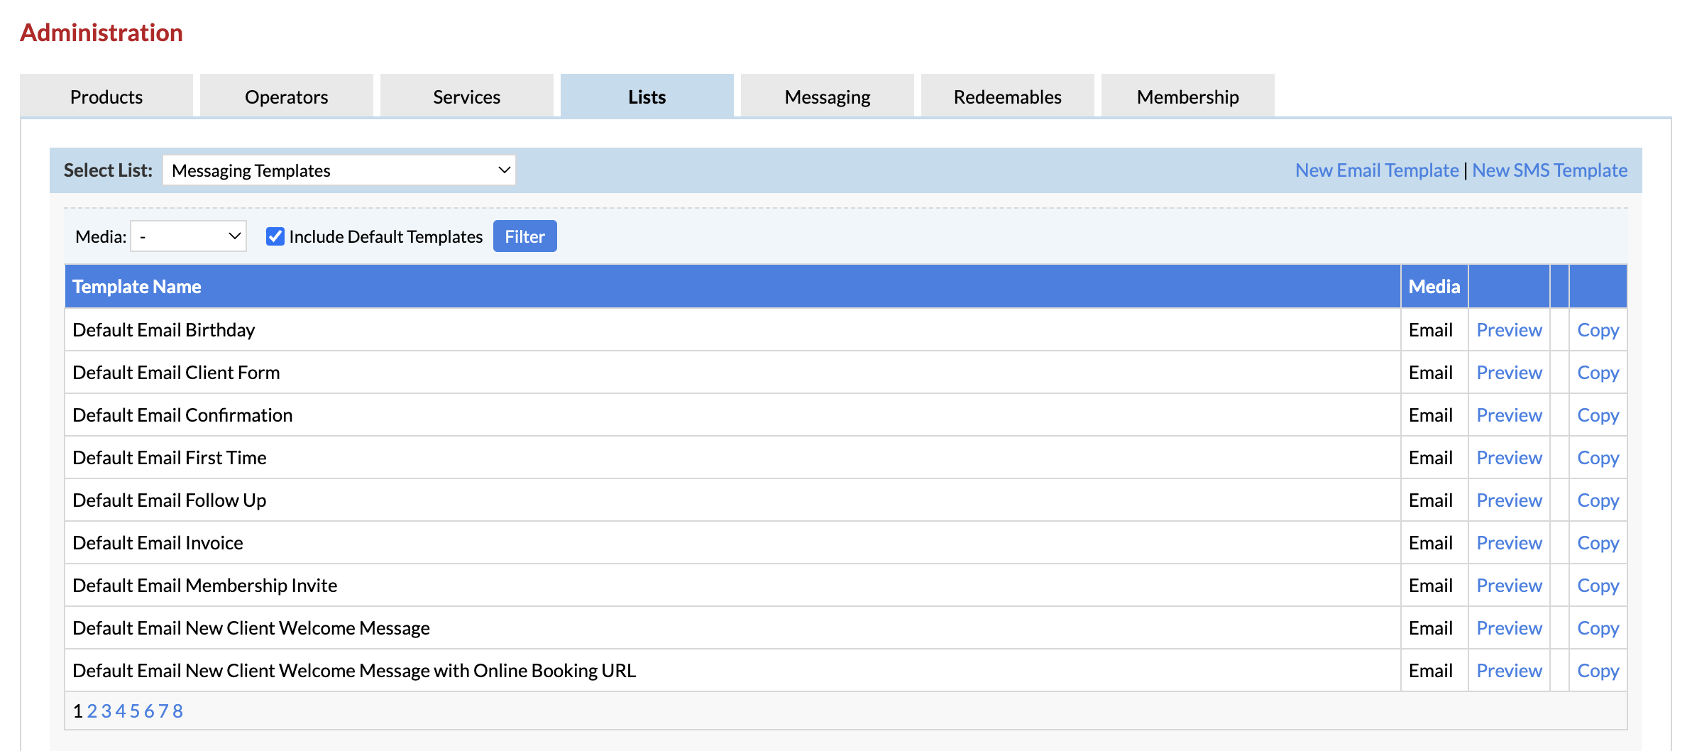
Task: Open the Media filter dropdown
Action: click(x=189, y=236)
